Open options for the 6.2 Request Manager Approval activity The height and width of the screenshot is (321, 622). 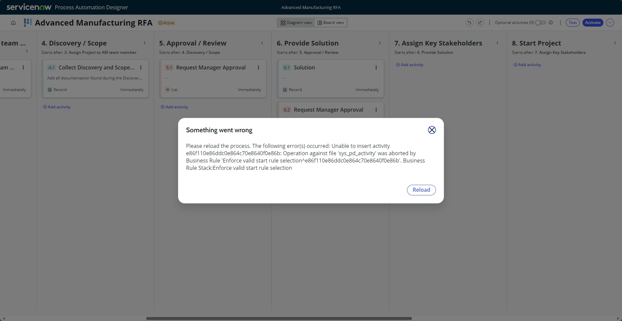[376, 110]
